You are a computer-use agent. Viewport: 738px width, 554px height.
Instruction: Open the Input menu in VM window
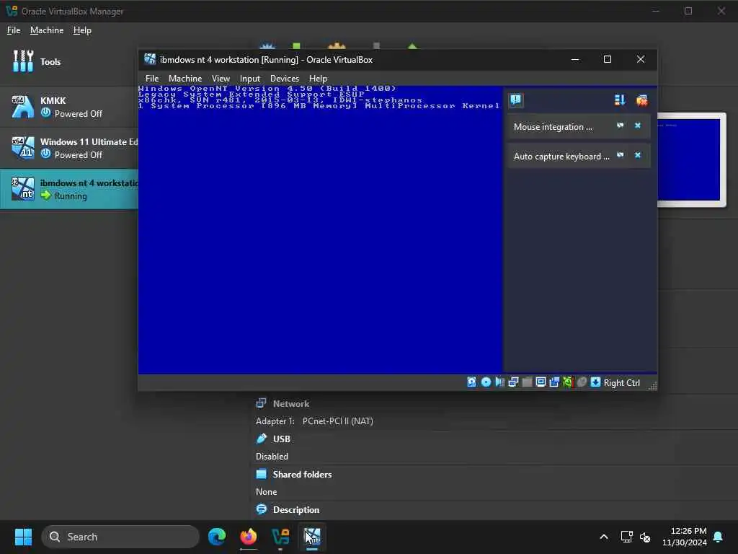[x=249, y=78]
